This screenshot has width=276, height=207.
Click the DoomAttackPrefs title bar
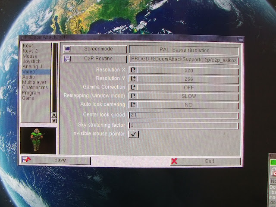(x=131, y=38)
